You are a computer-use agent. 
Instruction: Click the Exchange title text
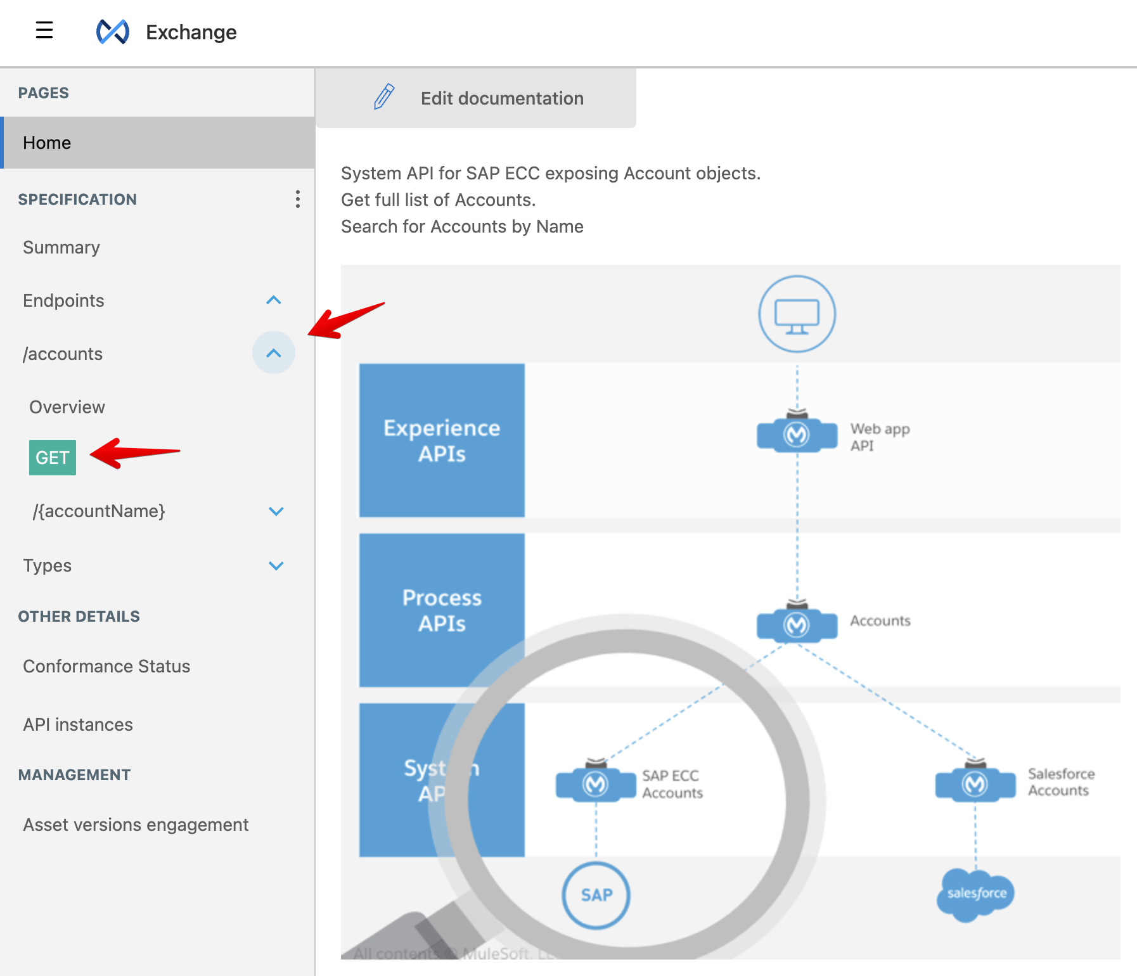pos(191,32)
